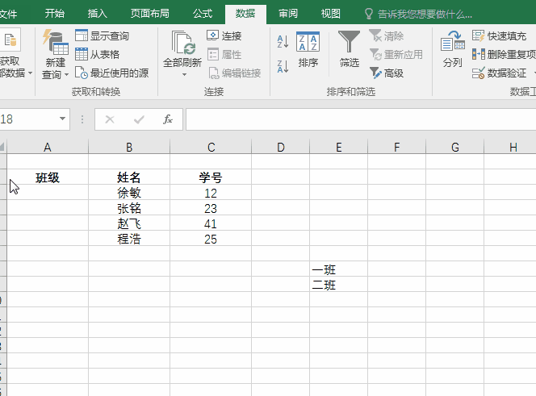Viewport: 536px width, 396px height.
Task: Select column C header
Action: [x=211, y=148]
